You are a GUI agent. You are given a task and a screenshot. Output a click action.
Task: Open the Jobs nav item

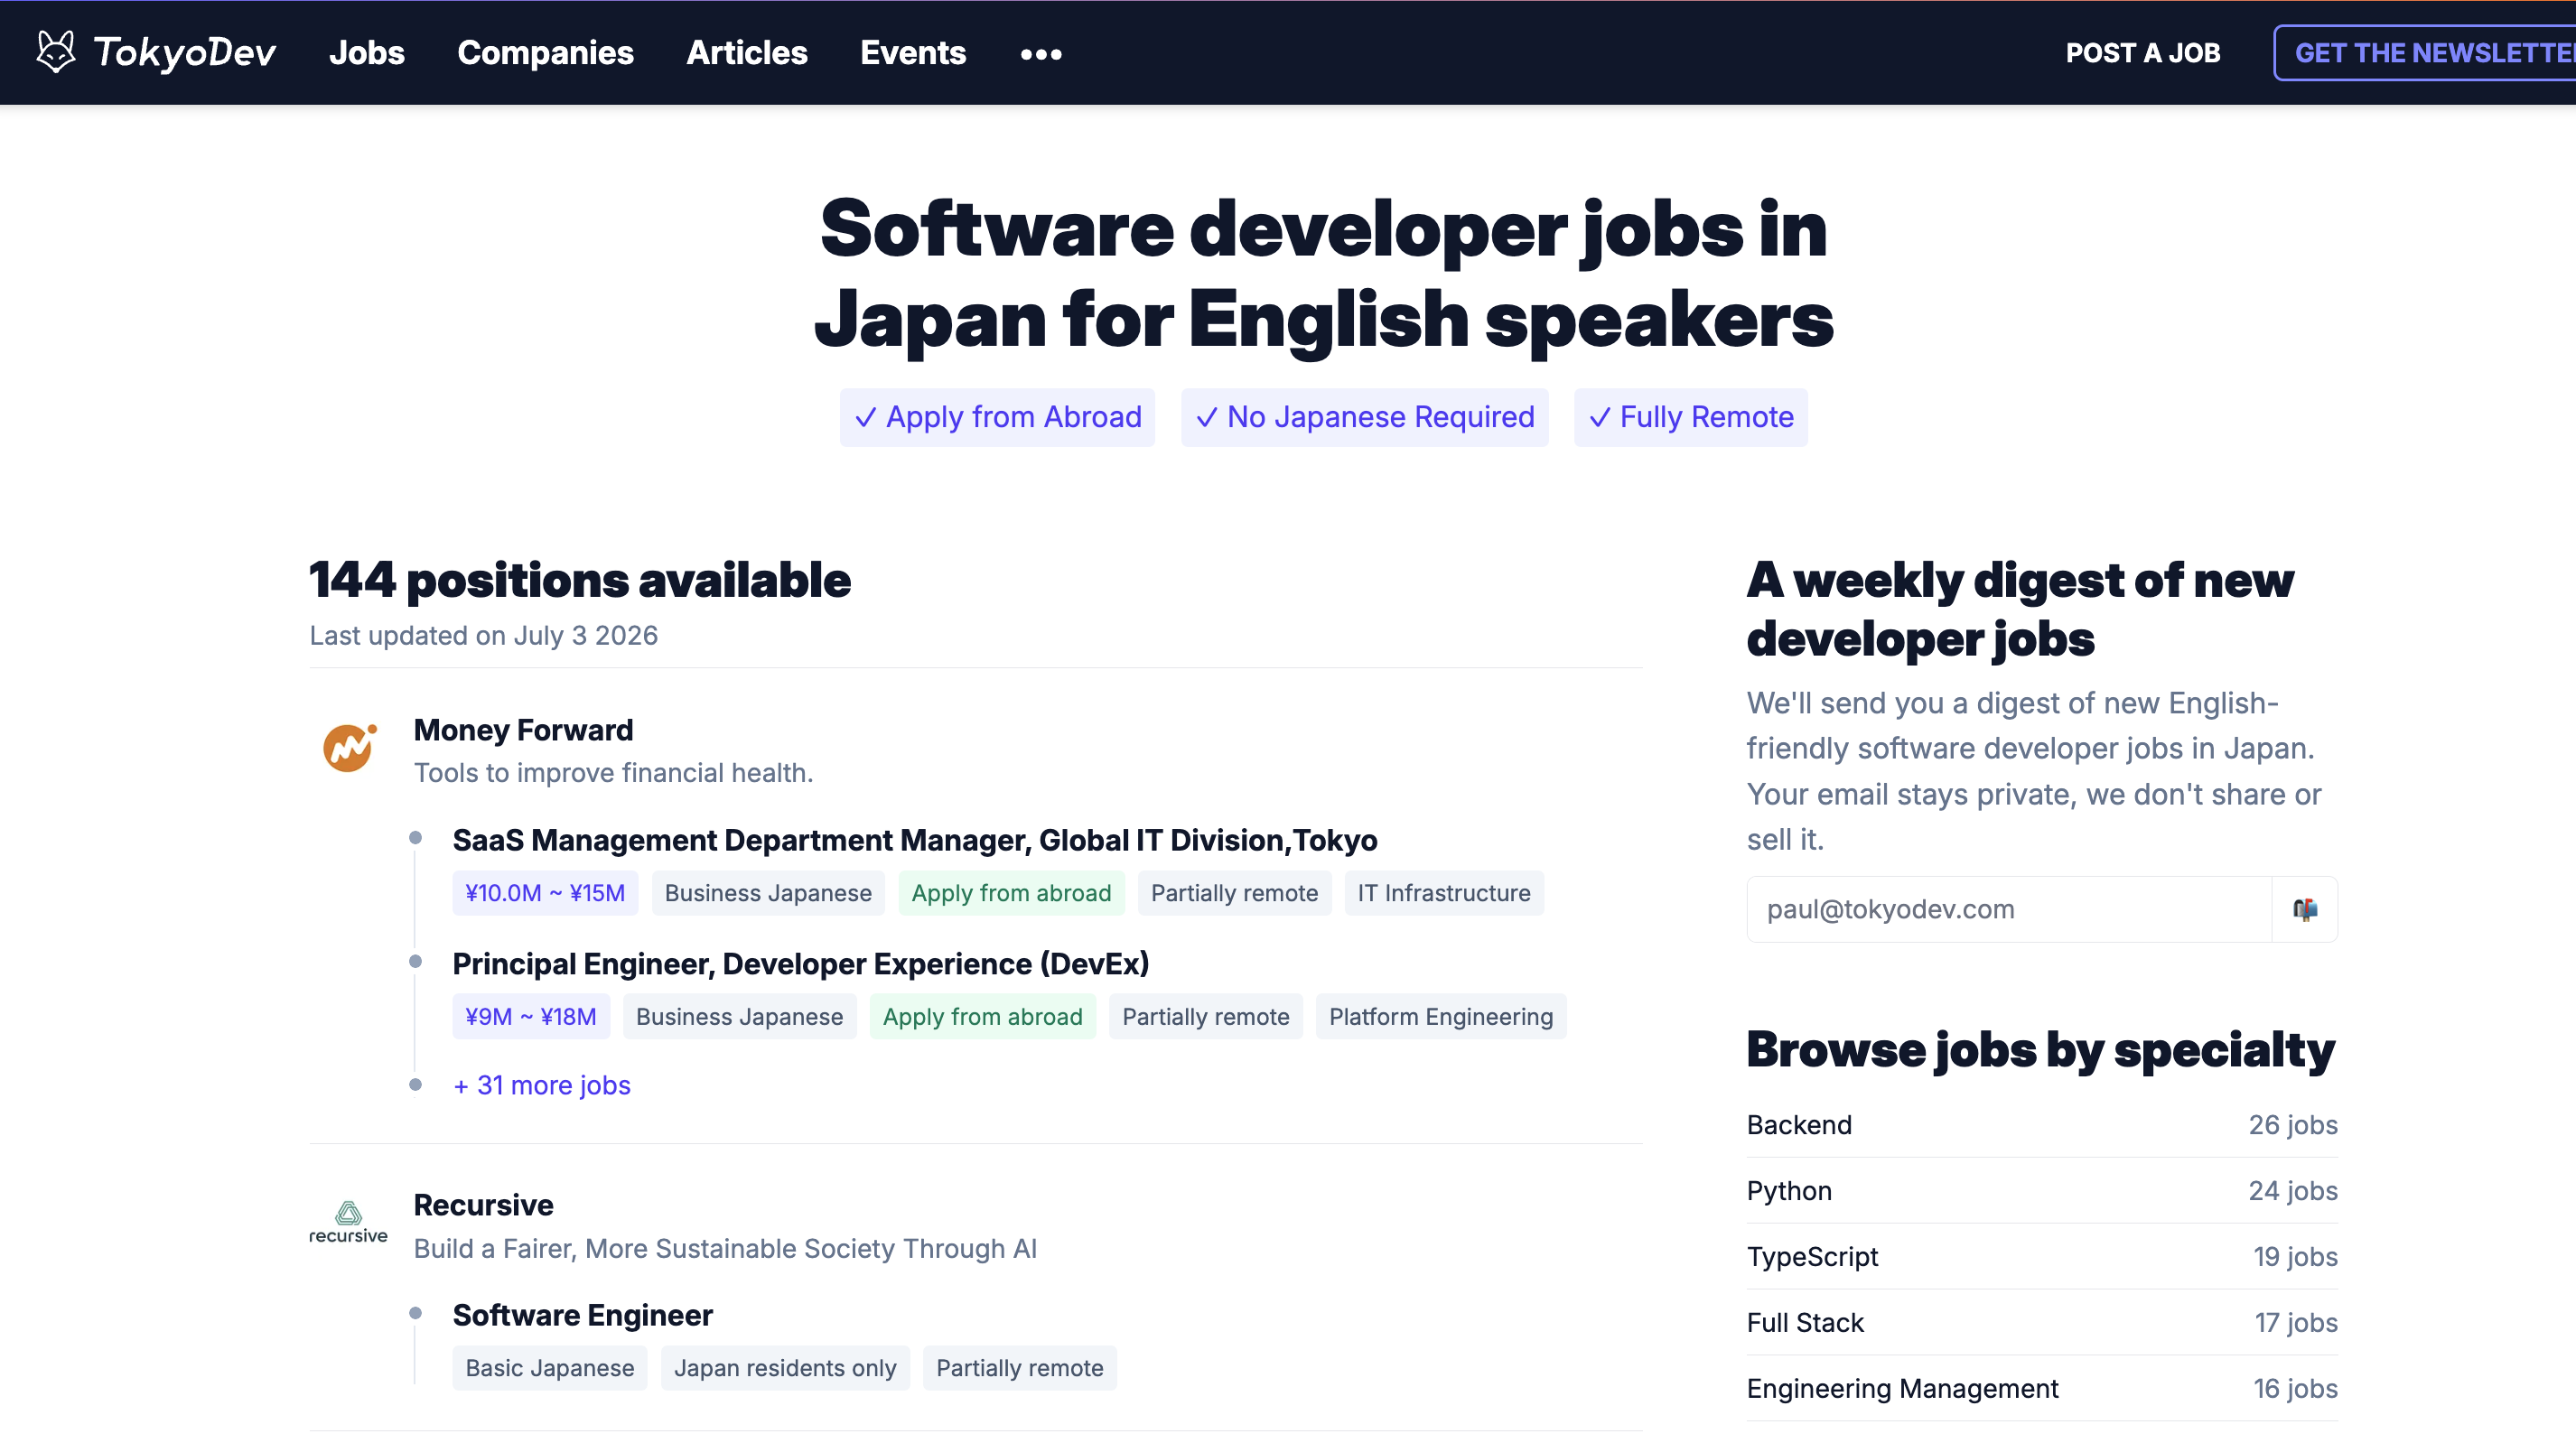click(367, 53)
